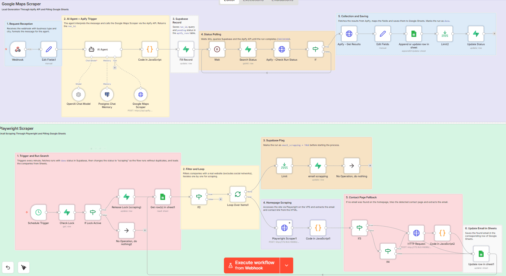Select the '2. Filter and Loop' note title
Viewport: 506px width, 276px height.
194,169
